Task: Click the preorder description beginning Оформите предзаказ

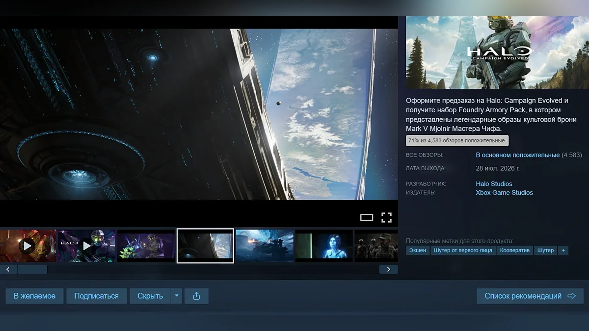Action: pos(491,114)
